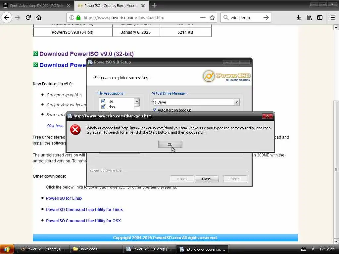This screenshot has height=254, width=339.
Task: Open the virtual drive count dropdown
Action: [x=237, y=102]
